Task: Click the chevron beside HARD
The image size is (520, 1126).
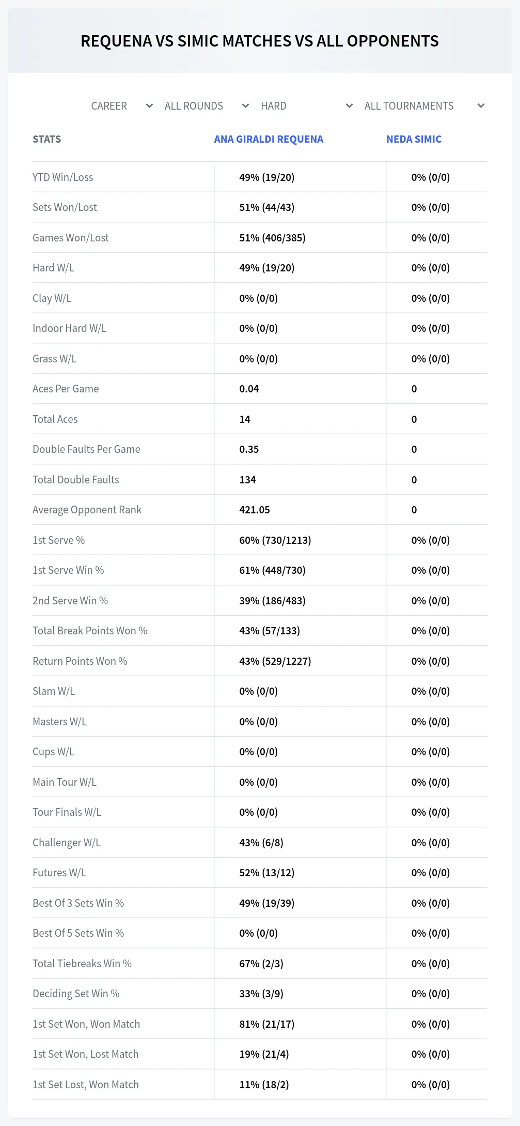Action: click(349, 106)
